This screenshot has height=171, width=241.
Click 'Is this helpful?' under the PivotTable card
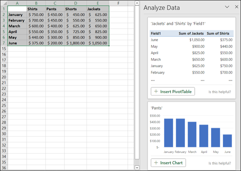pyautogui.click(x=219, y=92)
